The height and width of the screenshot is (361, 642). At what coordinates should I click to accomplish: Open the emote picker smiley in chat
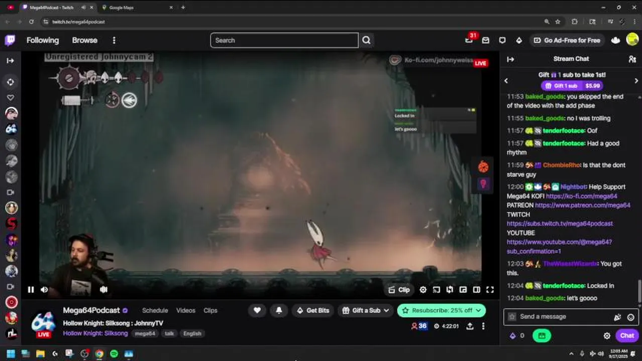click(x=630, y=317)
